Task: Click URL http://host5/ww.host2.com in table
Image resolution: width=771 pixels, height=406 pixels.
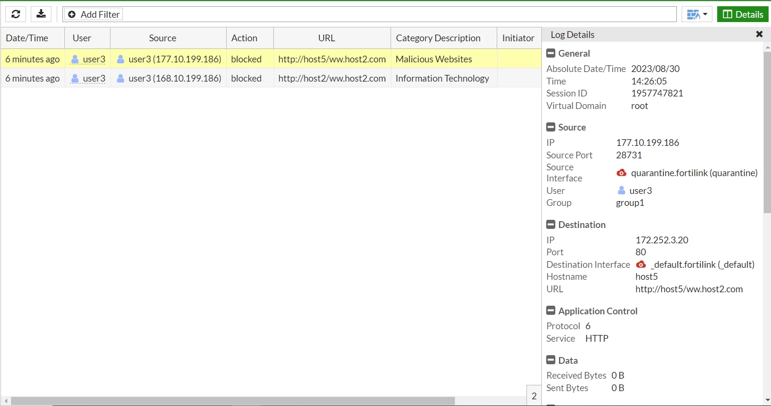Action: point(332,59)
